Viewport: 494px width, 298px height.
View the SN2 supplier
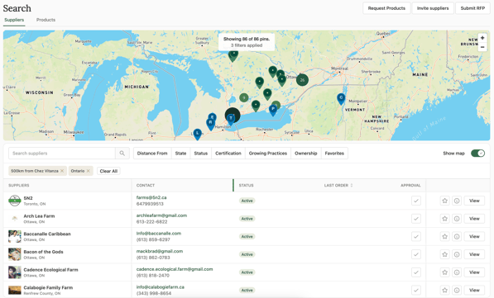pos(474,201)
